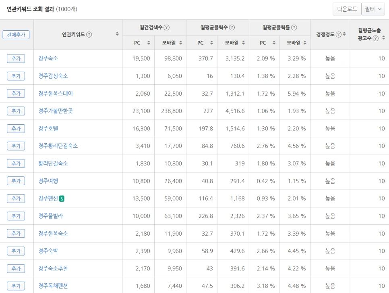
Task: Open the 경주여행 keyword link
Action: (x=48, y=181)
